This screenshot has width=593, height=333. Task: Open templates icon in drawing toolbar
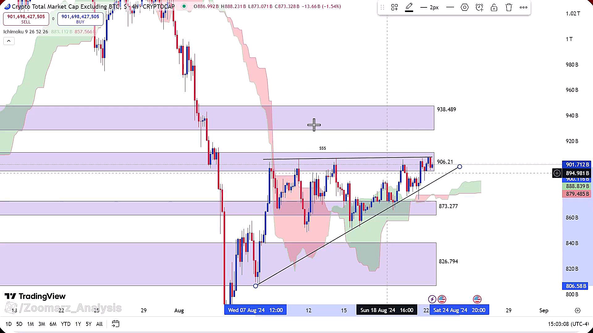394,7
